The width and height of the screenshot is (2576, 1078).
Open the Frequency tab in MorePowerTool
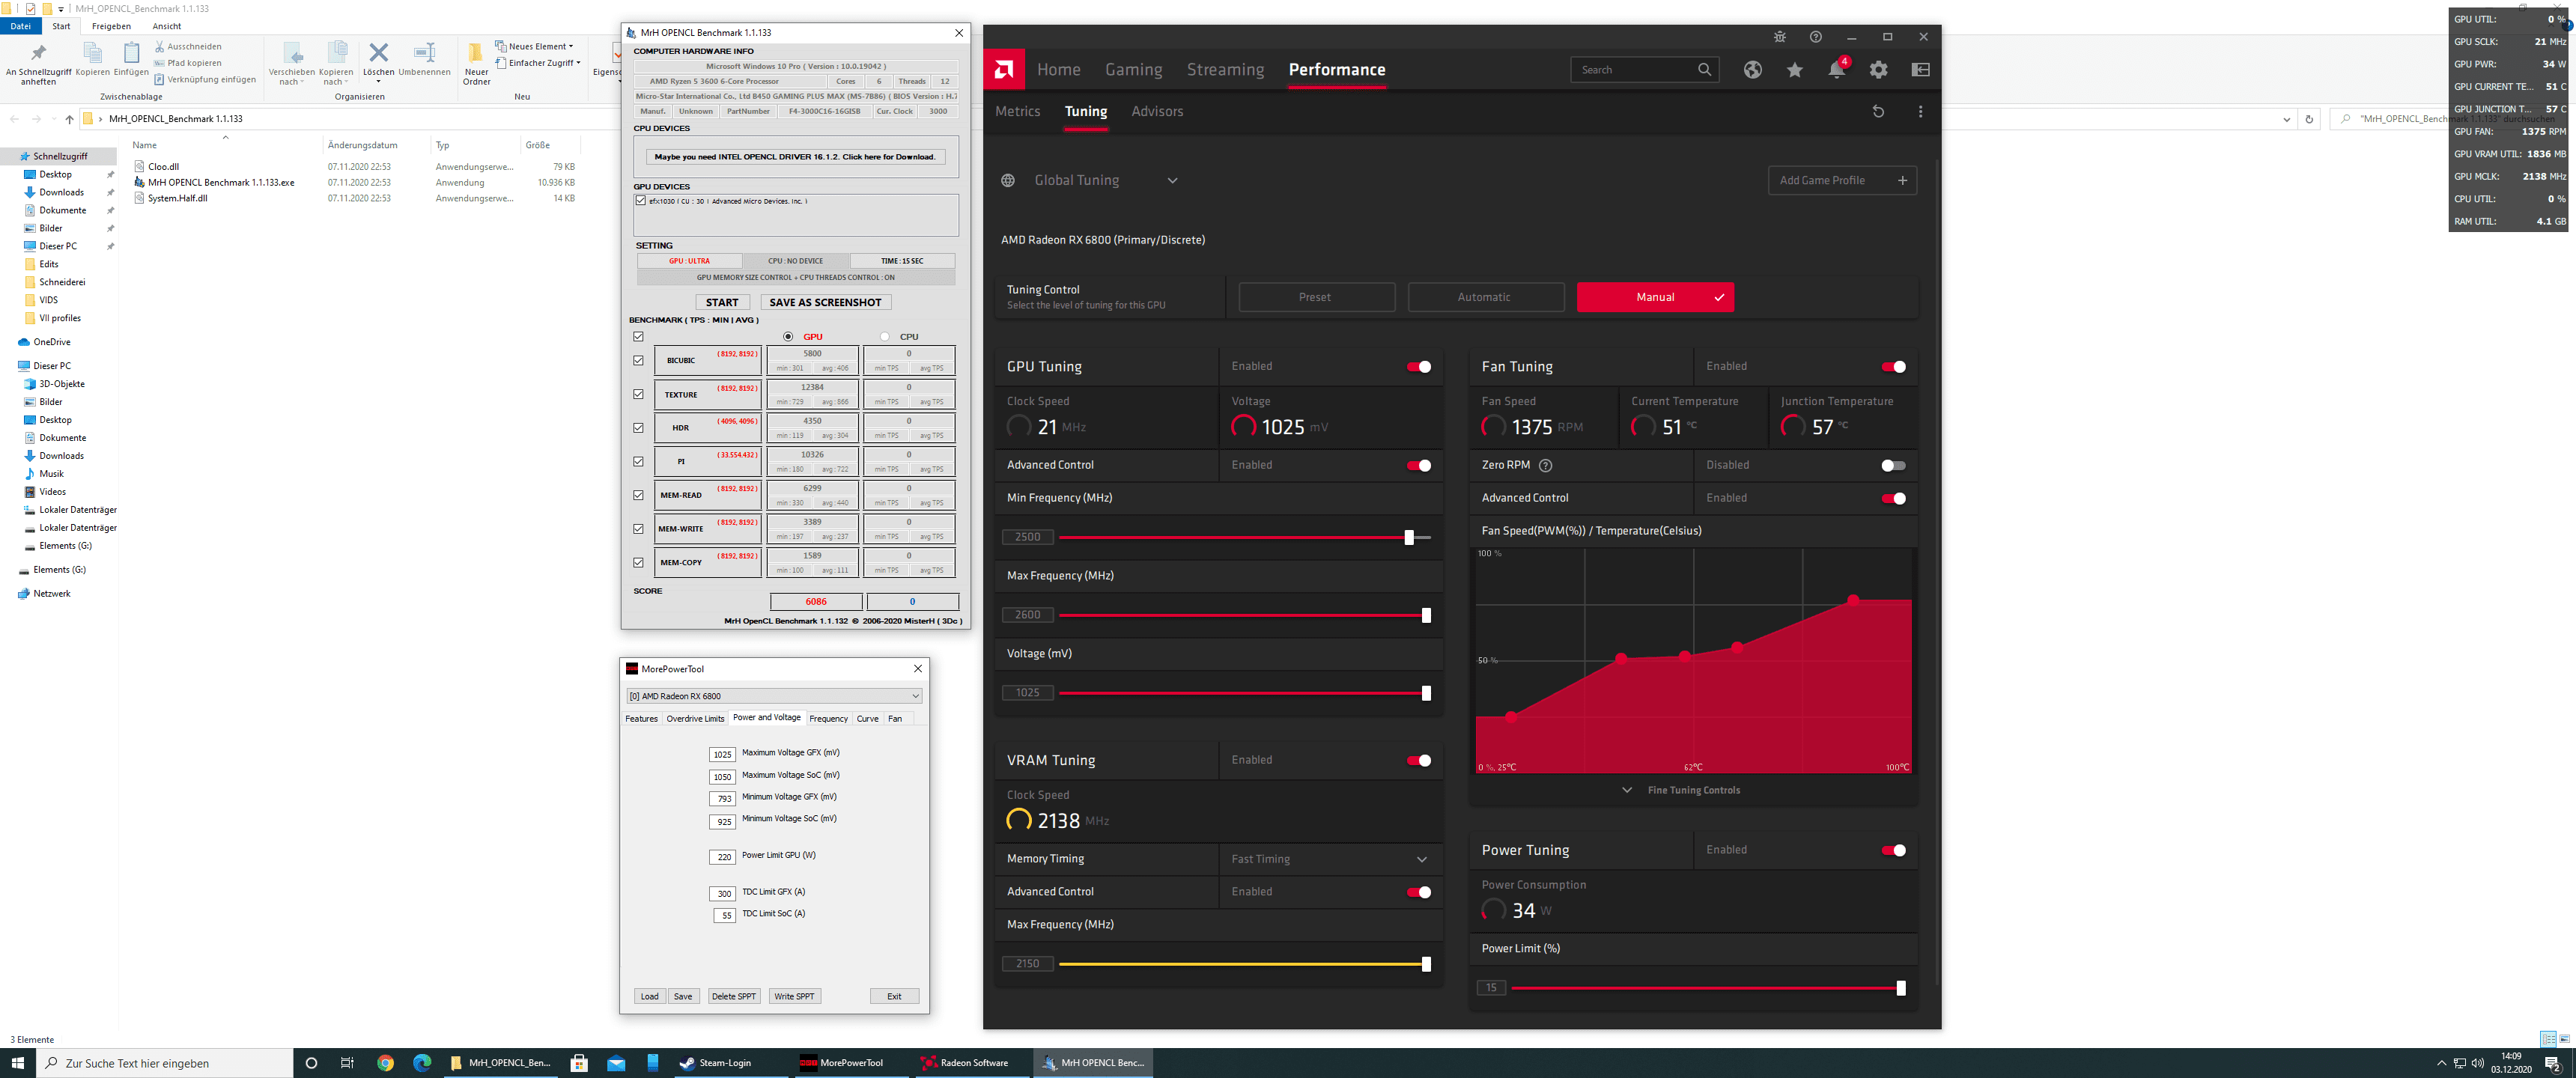pyautogui.click(x=828, y=718)
